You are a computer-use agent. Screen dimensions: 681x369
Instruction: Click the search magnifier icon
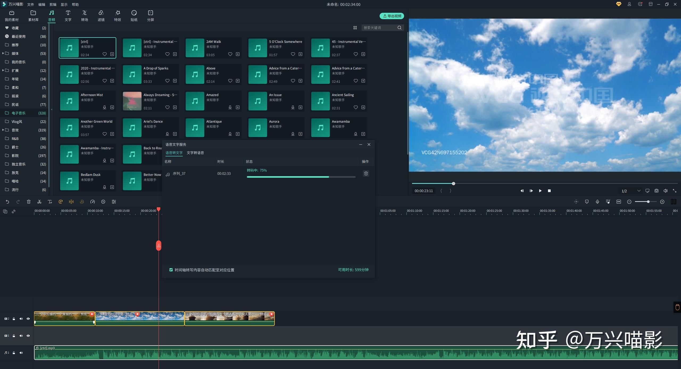pos(400,28)
